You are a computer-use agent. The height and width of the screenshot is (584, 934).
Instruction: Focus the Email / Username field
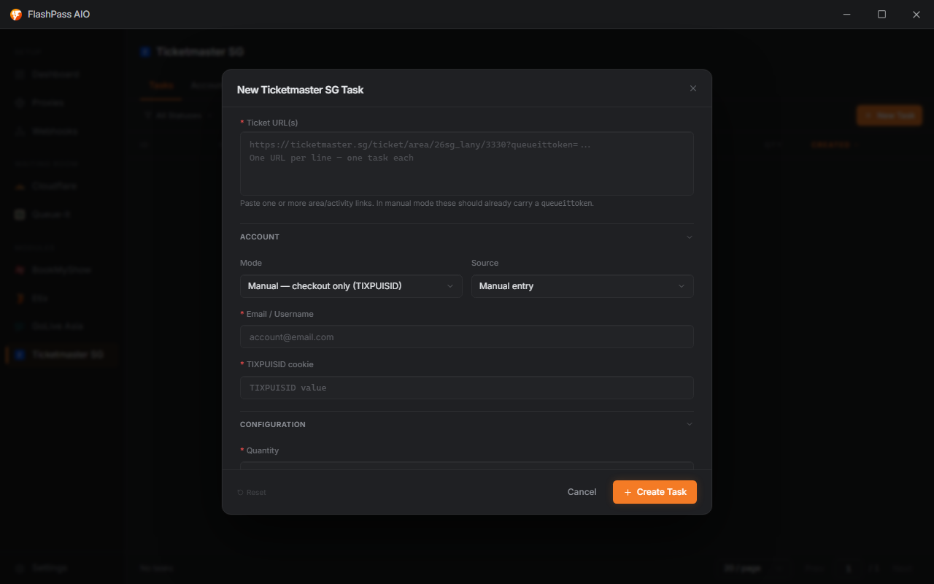pos(466,337)
